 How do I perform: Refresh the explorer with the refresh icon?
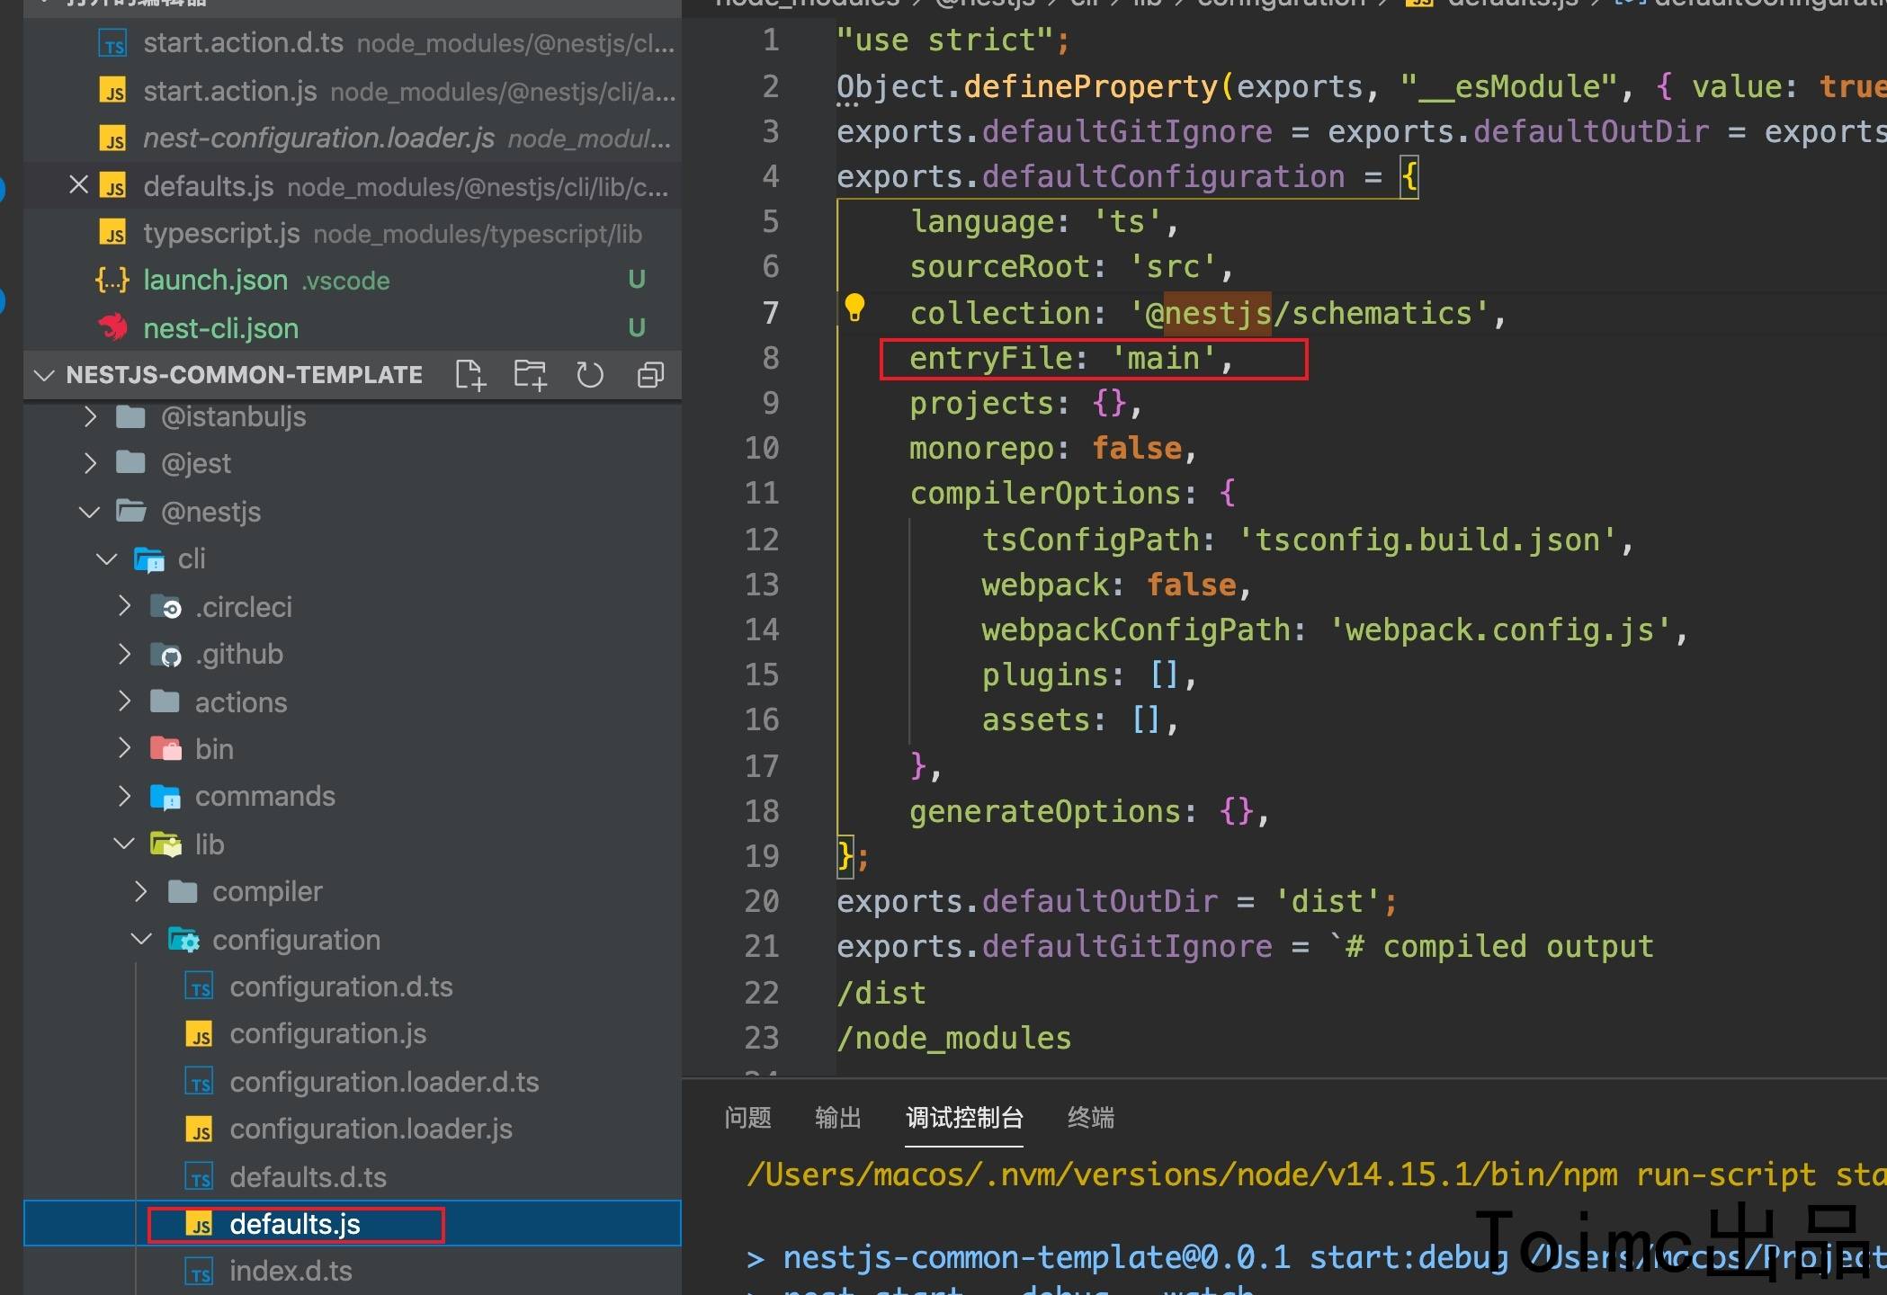590,375
